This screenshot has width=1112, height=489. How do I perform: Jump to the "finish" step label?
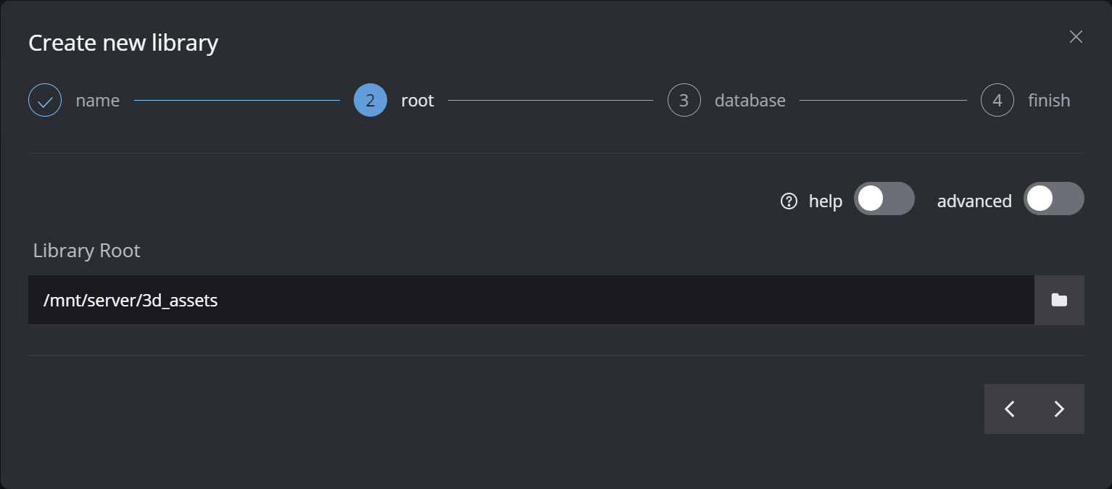(1049, 101)
